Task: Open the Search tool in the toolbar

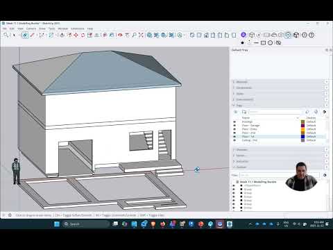Action: click(x=6, y=35)
